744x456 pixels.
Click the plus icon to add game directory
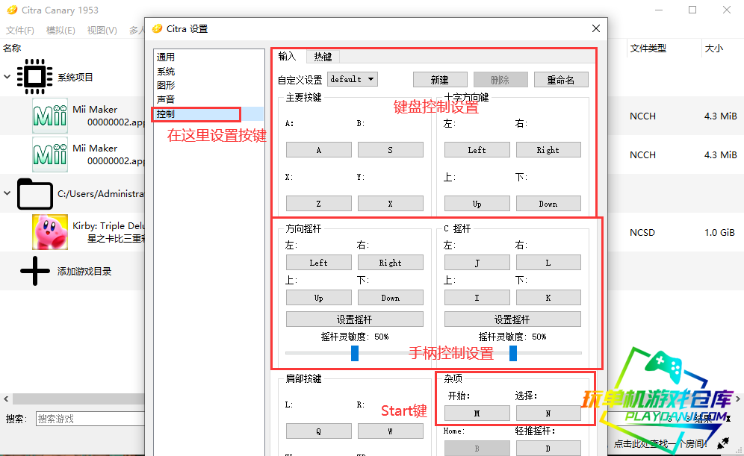tap(34, 271)
